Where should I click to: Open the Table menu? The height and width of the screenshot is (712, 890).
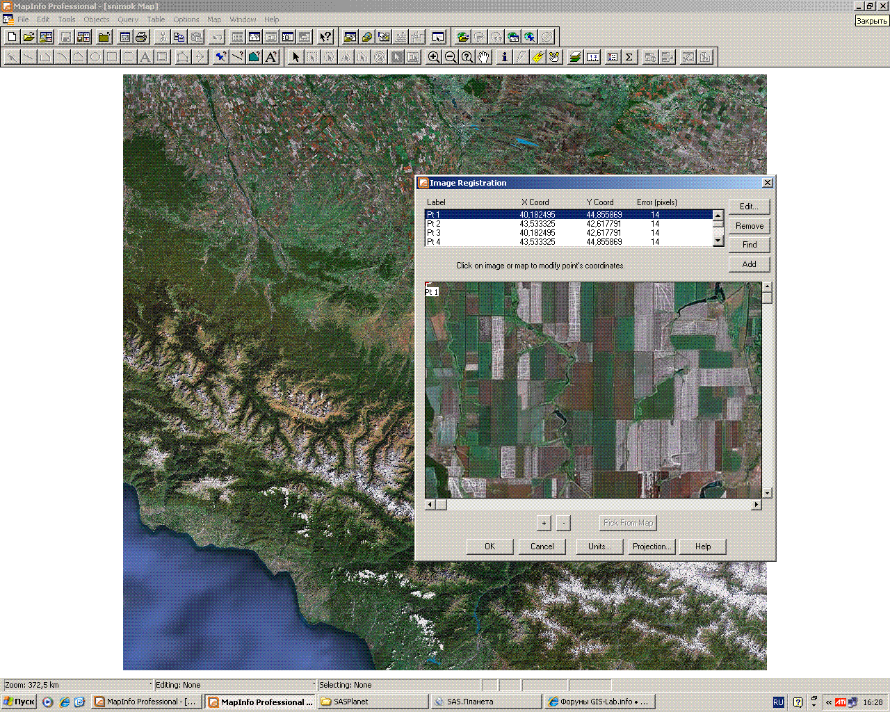click(x=156, y=19)
